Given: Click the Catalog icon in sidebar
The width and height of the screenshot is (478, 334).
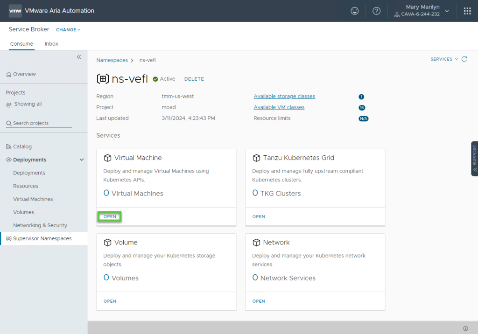Looking at the screenshot, I should (9, 146).
